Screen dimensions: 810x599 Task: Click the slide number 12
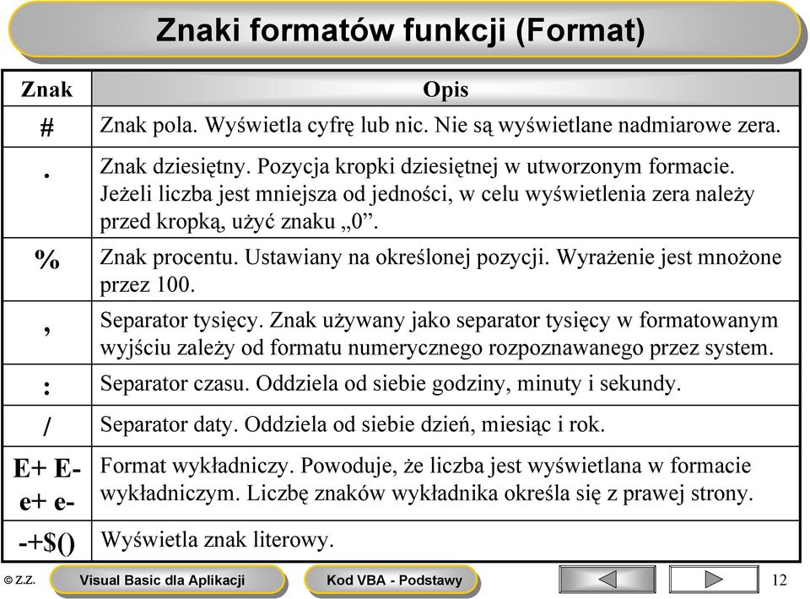click(x=779, y=580)
